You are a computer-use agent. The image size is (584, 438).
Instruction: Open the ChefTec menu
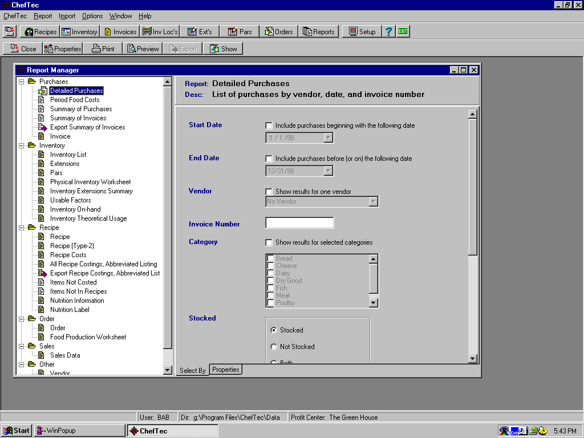tap(15, 16)
